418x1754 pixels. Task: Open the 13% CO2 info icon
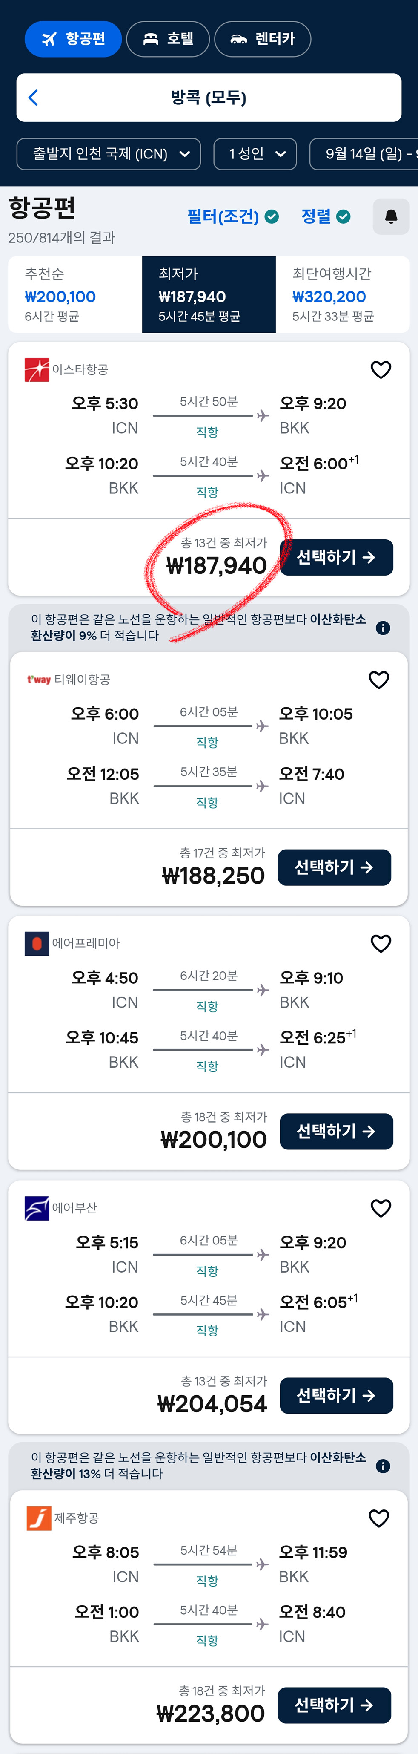click(383, 1466)
